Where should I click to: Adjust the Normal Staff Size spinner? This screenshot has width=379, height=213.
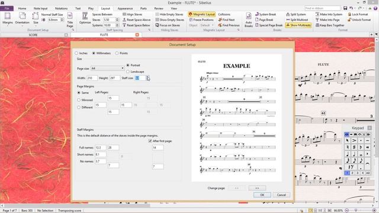(x=62, y=20)
